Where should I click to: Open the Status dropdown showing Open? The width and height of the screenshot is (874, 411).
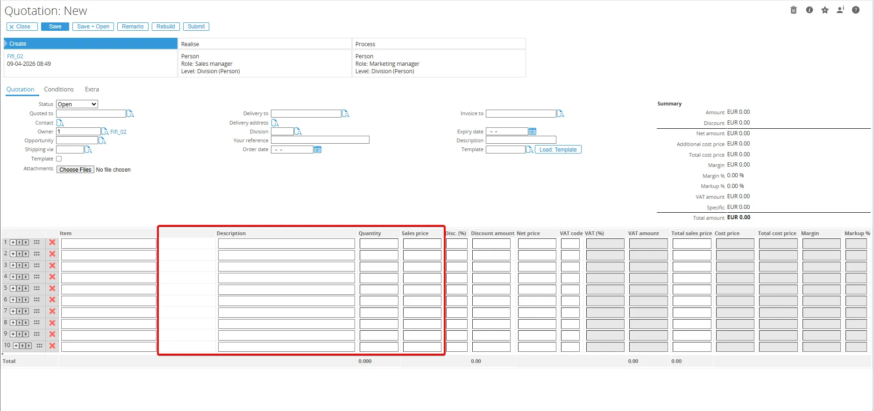(77, 104)
